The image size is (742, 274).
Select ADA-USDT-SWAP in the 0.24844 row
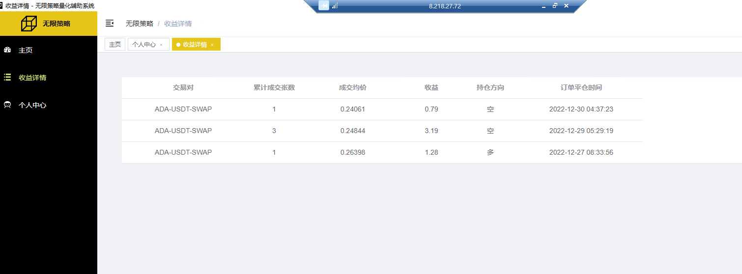[x=183, y=131]
